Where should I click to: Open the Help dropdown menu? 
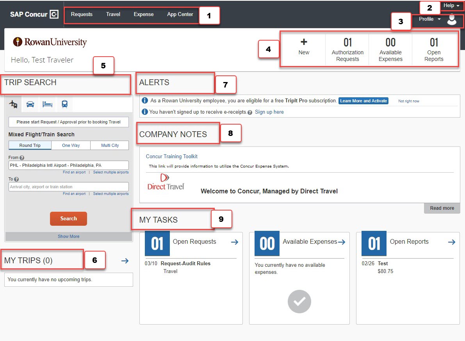[451, 5]
